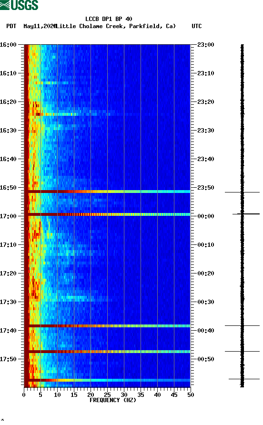
Task: Click the 00:50 UTC time label
Action: click(x=206, y=359)
